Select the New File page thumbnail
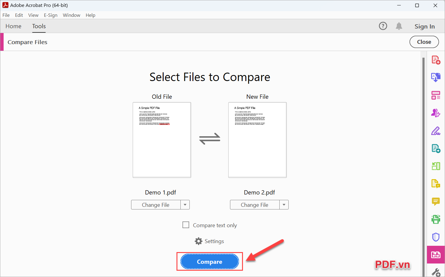Viewport: 445px width, 277px height. pos(257,140)
